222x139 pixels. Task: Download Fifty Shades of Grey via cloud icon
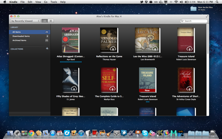click(74, 88)
